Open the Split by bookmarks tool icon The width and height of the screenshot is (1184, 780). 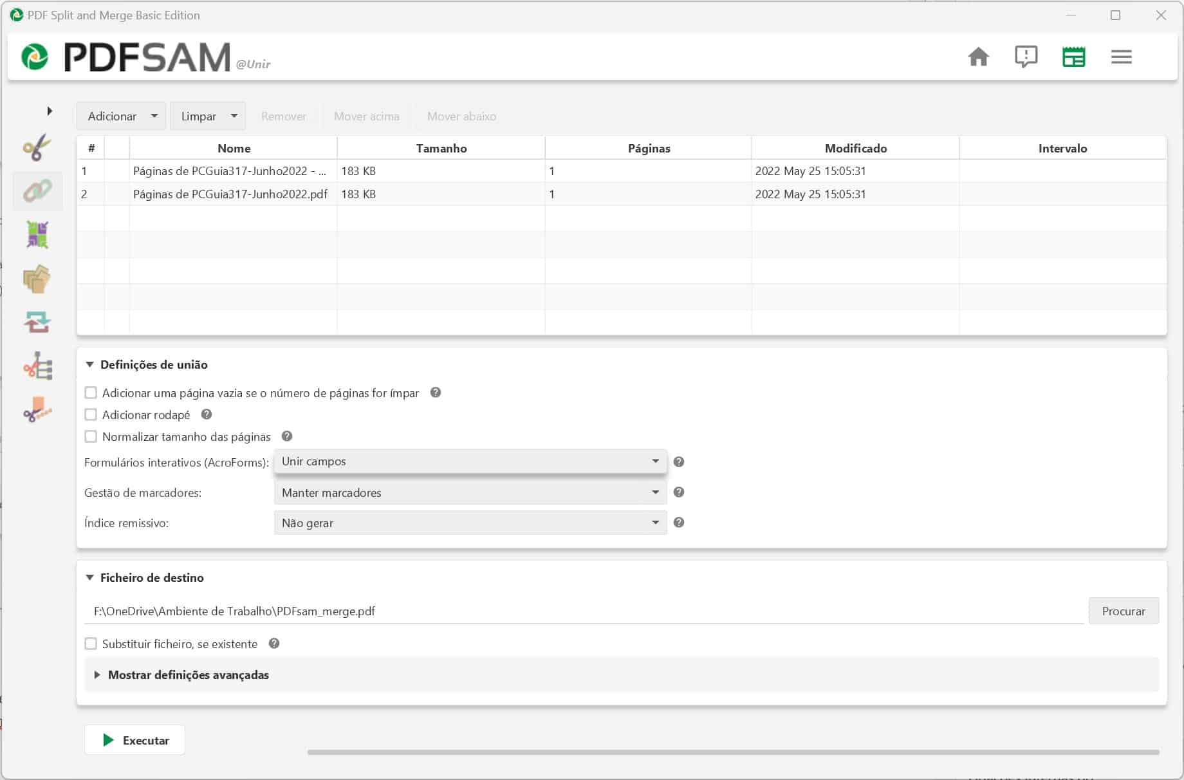click(37, 366)
